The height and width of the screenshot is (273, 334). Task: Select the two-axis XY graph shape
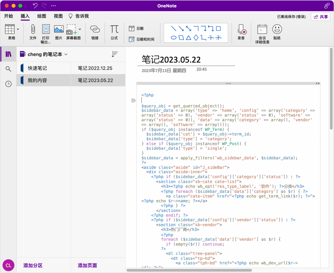[204, 38]
